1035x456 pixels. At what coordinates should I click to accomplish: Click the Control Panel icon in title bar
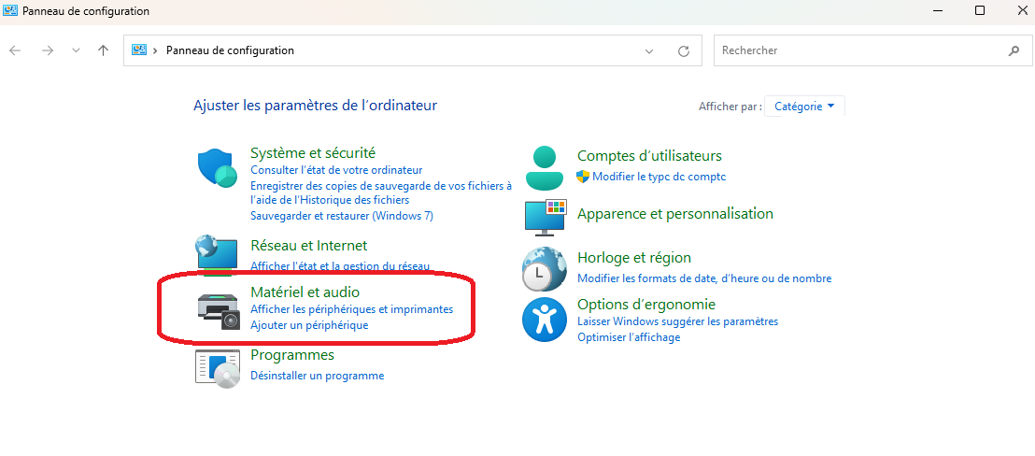click(x=10, y=11)
